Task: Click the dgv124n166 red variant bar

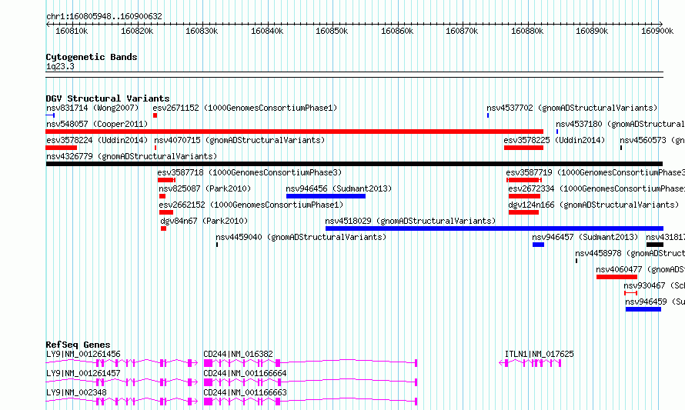Action: (524, 212)
